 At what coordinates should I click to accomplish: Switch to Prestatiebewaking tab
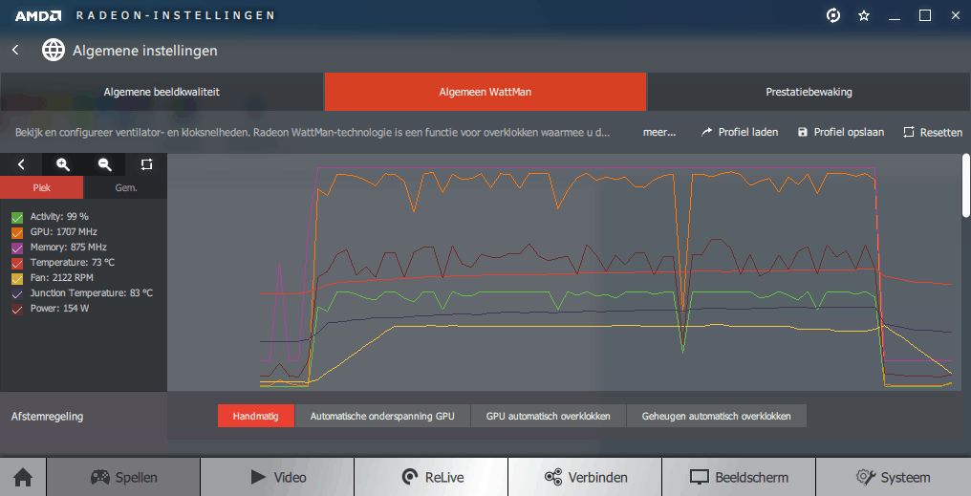(x=809, y=92)
